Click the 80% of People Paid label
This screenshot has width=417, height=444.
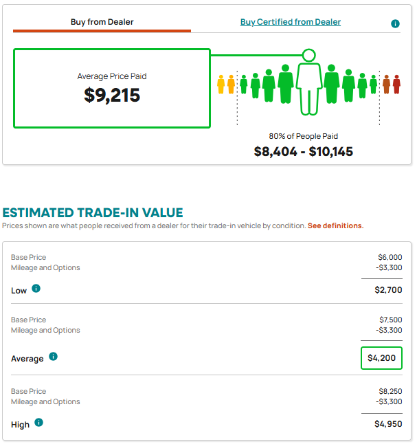pyautogui.click(x=303, y=136)
